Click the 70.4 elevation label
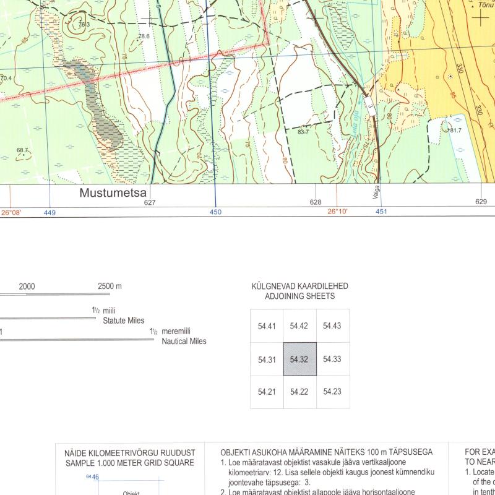This screenshot has height=495, width=495. click(x=6, y=79)
